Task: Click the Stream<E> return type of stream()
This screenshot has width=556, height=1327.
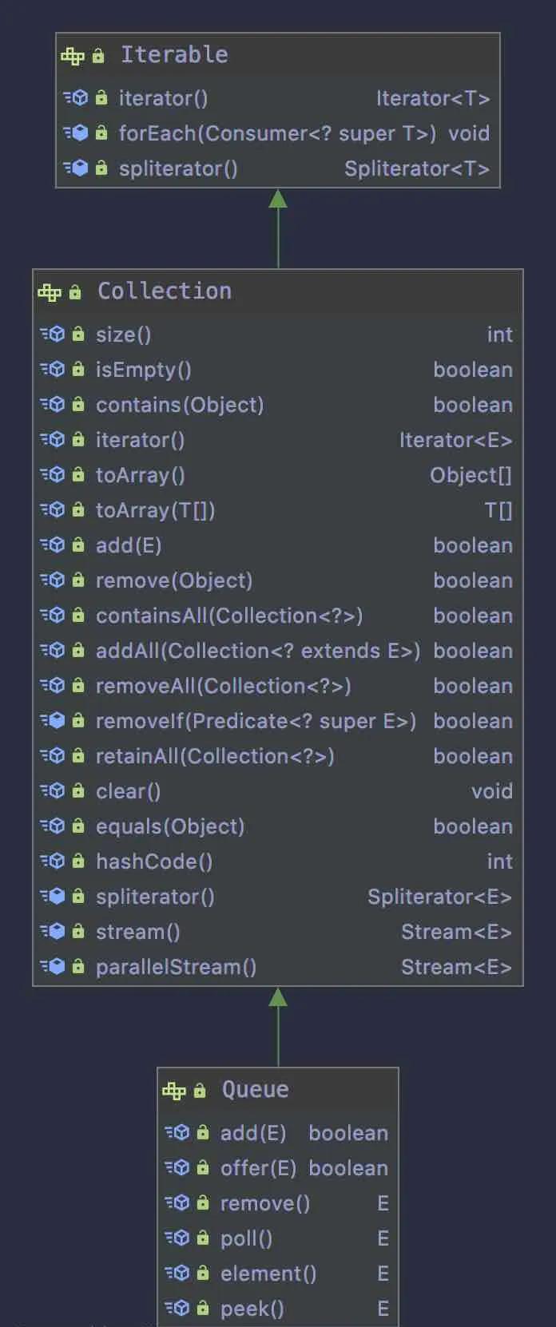Action: pyautogui.click(x=456, y=932)
